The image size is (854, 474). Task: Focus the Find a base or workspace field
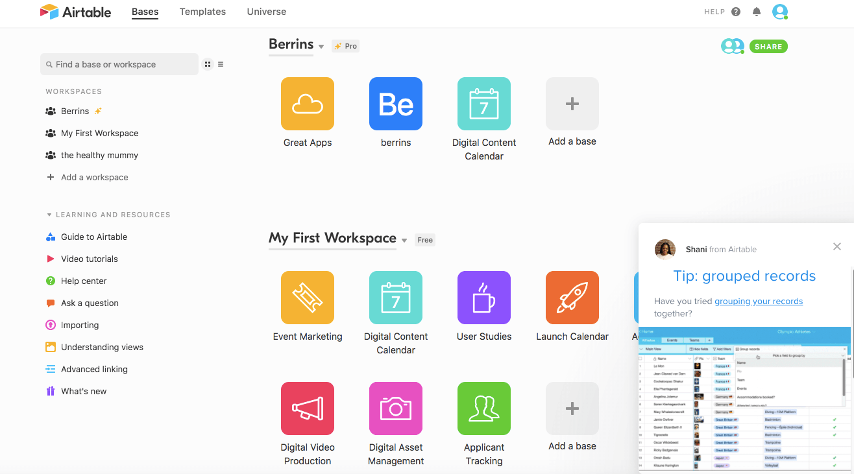point(119,64)
